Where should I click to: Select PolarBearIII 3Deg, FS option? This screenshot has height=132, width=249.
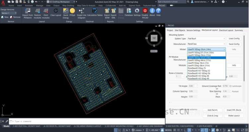(207, 68)
